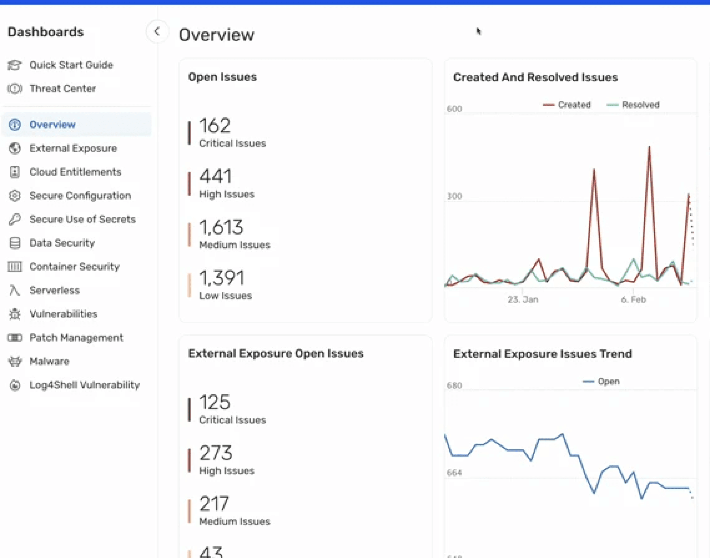Collapse the Dashboards sidebar with chevron
710x558 pixels.
157,32
